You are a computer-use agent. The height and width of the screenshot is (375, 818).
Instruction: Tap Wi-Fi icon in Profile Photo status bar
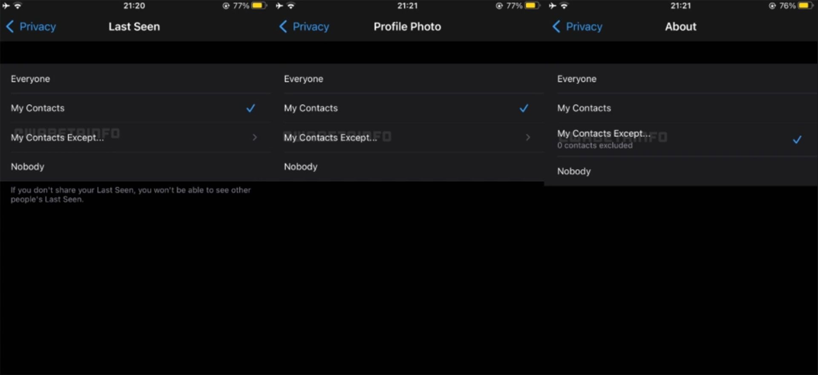click(x=291, y=6)
